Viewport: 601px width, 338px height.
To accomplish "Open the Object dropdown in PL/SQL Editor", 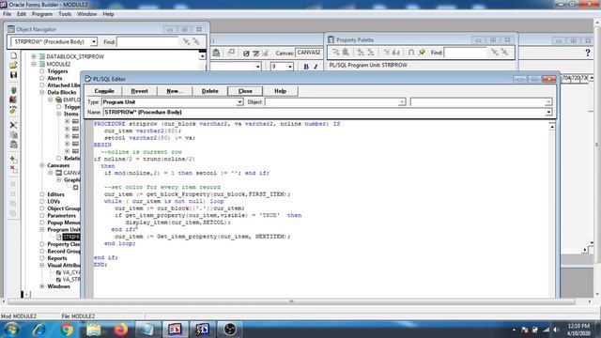I will [402, 102].
